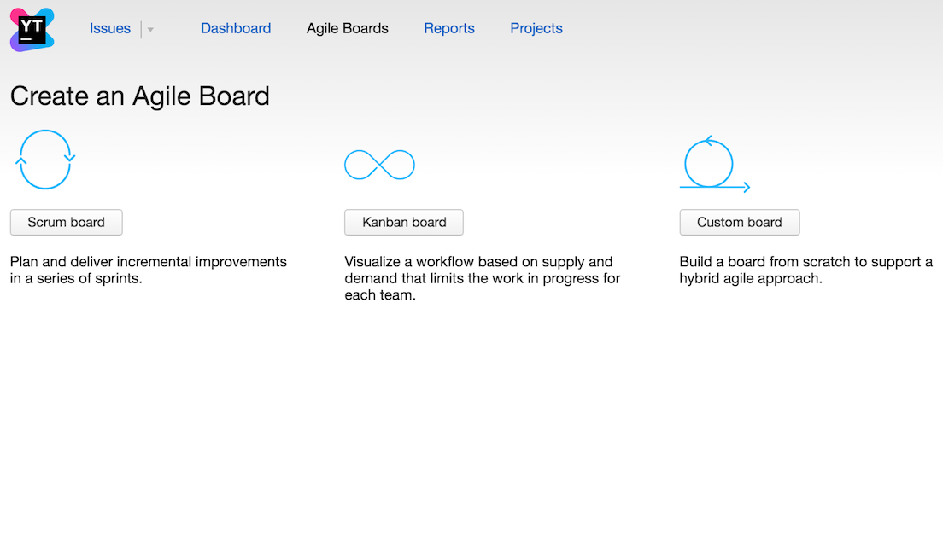Navigate to Projects
The width and height of the screenshot is (943, 541).
pyautogui.click(x=536, y=28)
